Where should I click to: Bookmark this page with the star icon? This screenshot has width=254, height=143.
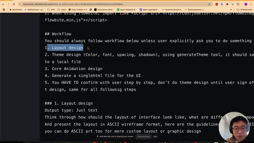209,4
